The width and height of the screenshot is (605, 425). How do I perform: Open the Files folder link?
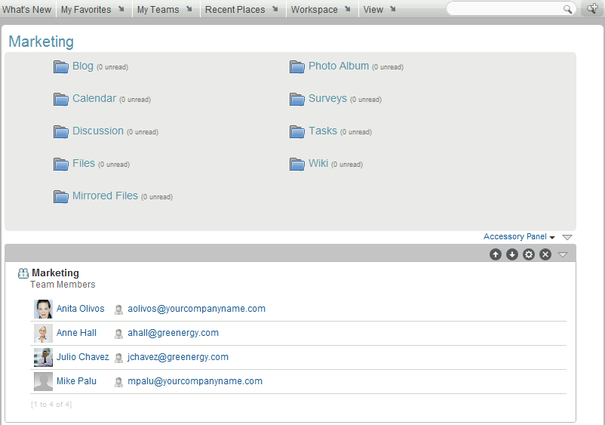[x=84, y=163]
